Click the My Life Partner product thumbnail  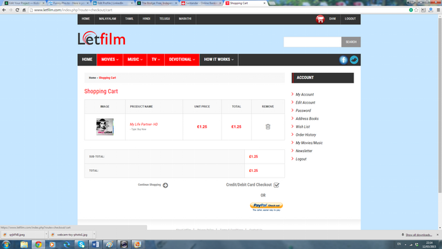coord(105,126)
